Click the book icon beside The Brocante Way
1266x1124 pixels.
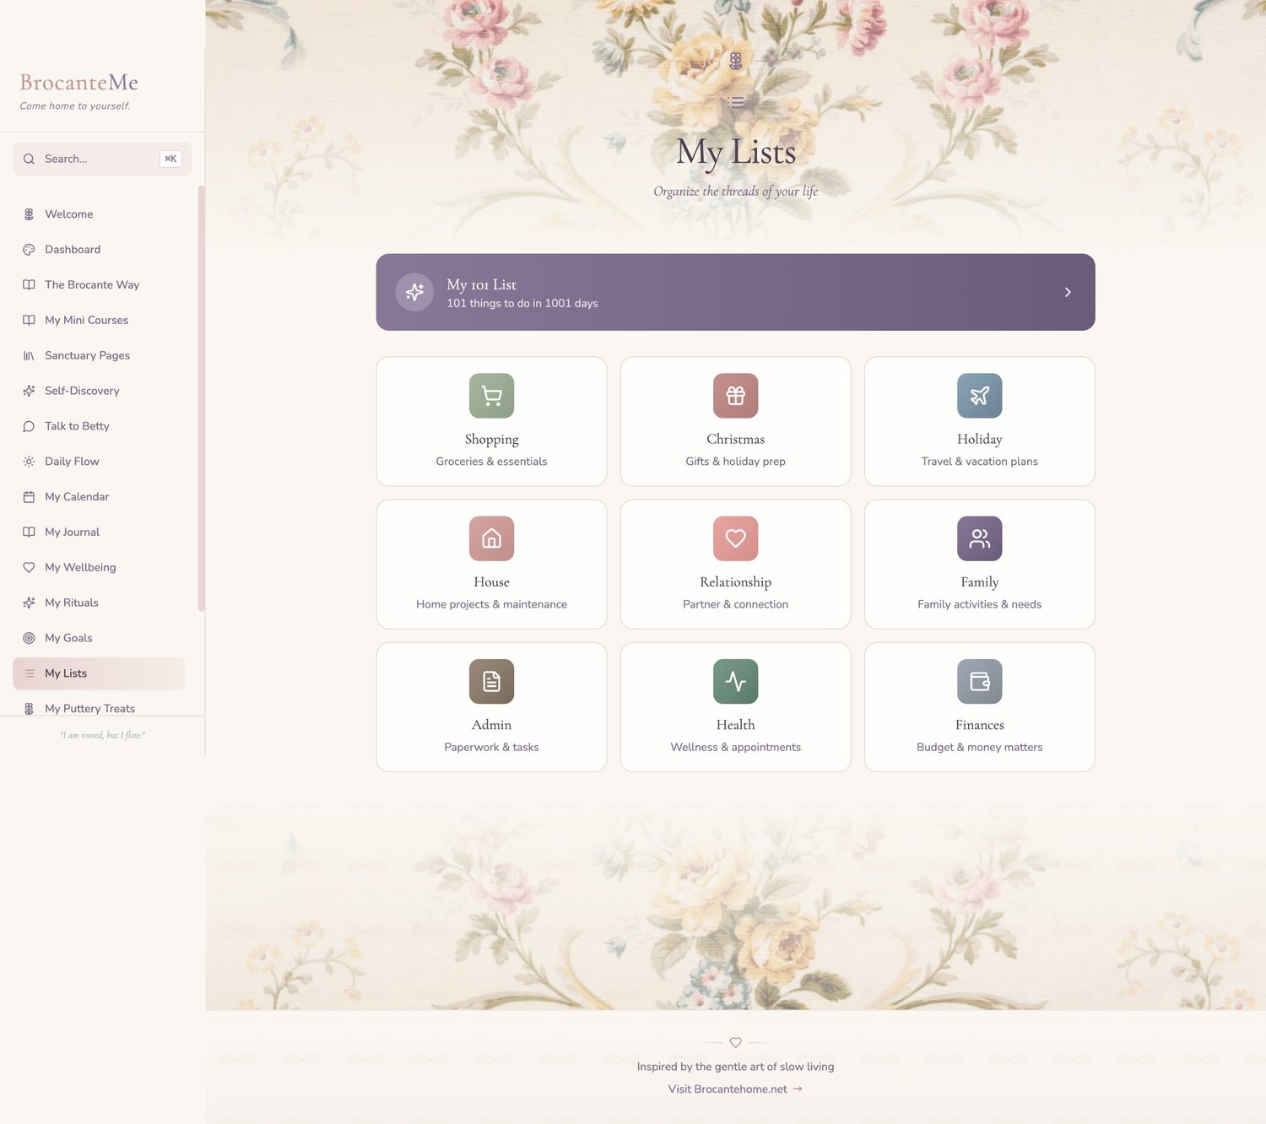29,285
